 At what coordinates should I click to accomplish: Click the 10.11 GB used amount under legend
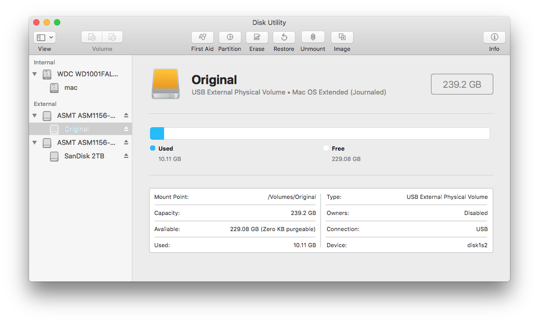[169, 159]
